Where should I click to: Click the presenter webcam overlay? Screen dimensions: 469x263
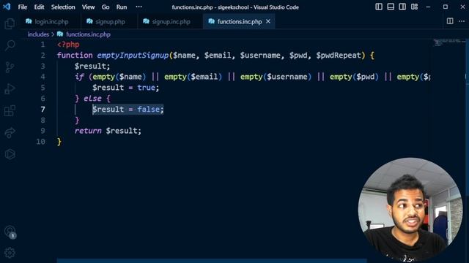tap(410, 210)
